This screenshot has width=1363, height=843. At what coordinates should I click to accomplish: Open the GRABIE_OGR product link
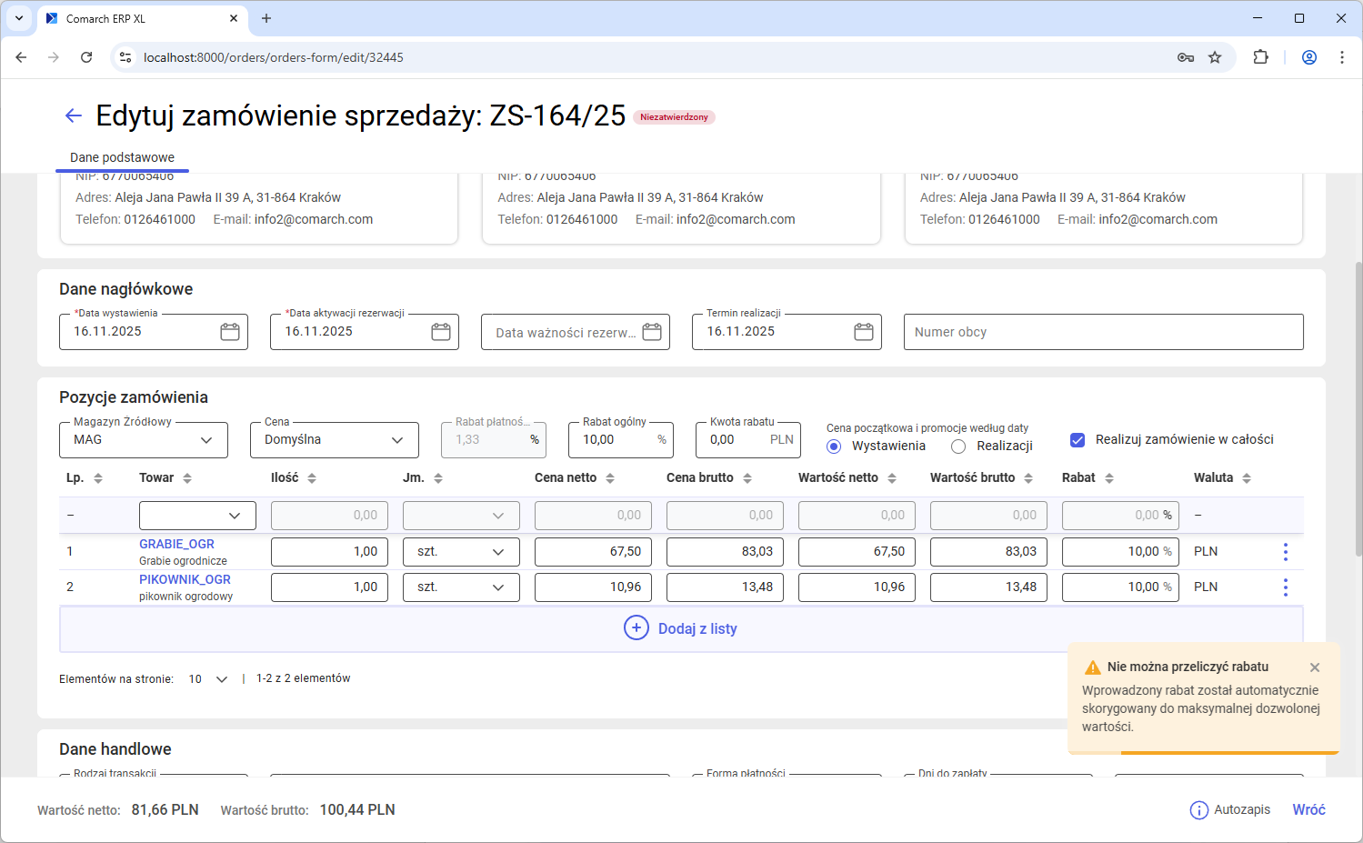176,544
